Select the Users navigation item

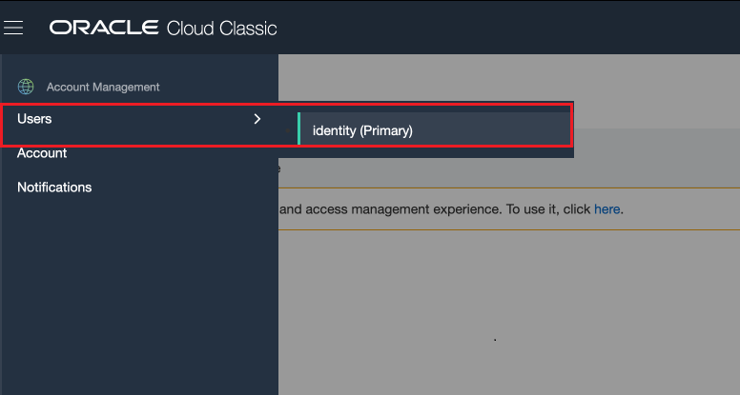(34, 119)
